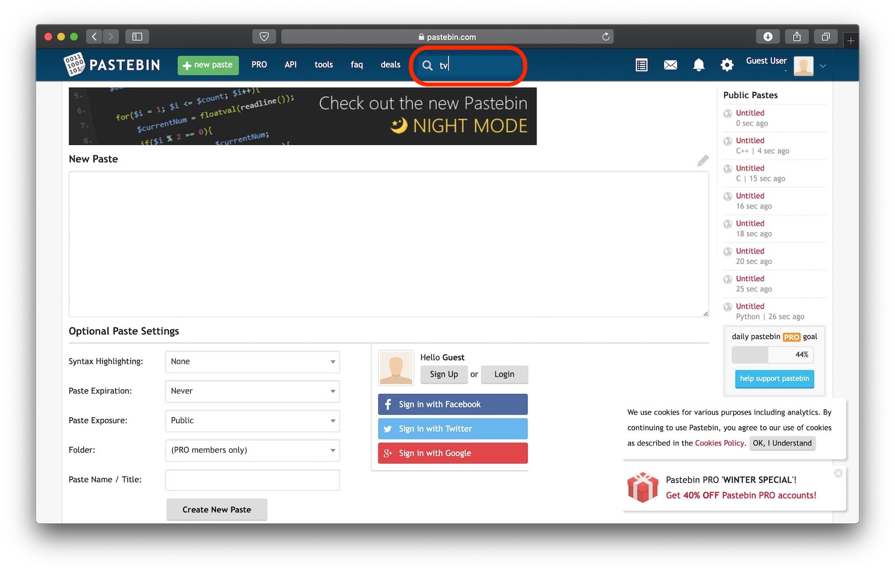Viewport: 895px width, 571px height.
Task: Click OK, I Understand cookie button
Action: point(782,443)
